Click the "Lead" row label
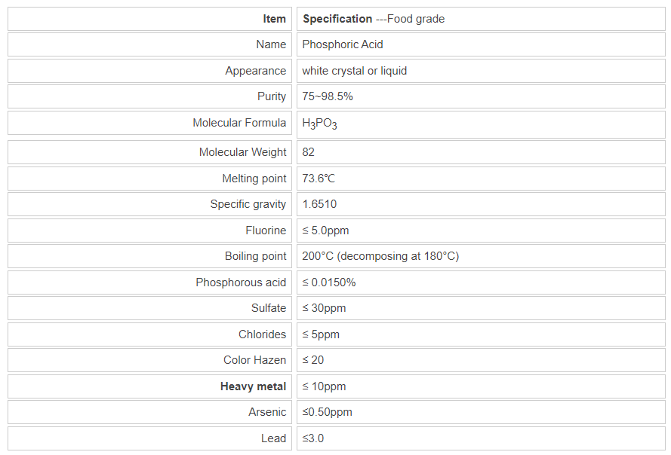The height and width of the screenshot is (455, 671). (x=273, y=438)
